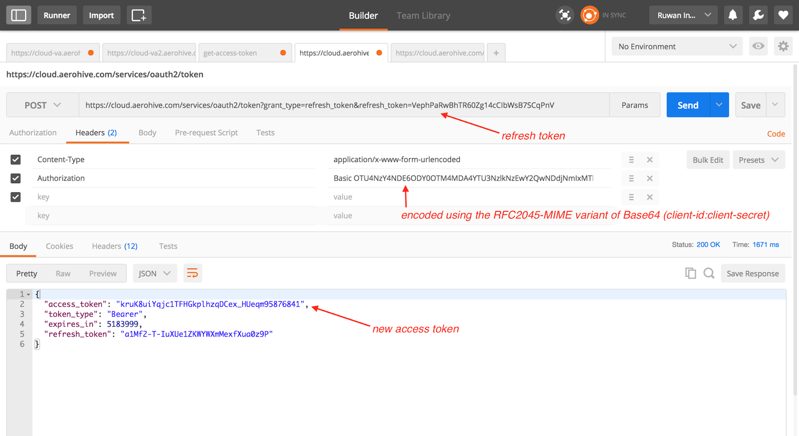The height and width of the screenshot is (436, 799).
Task: Search the response body magnifier icon
Action: pos(709,273)
